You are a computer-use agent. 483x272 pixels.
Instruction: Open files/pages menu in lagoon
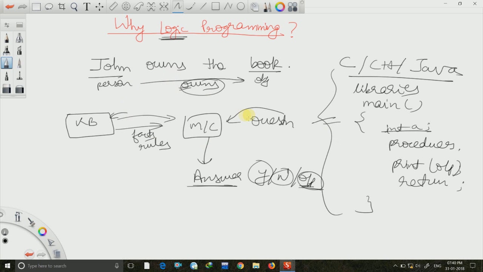click(57, 253)
